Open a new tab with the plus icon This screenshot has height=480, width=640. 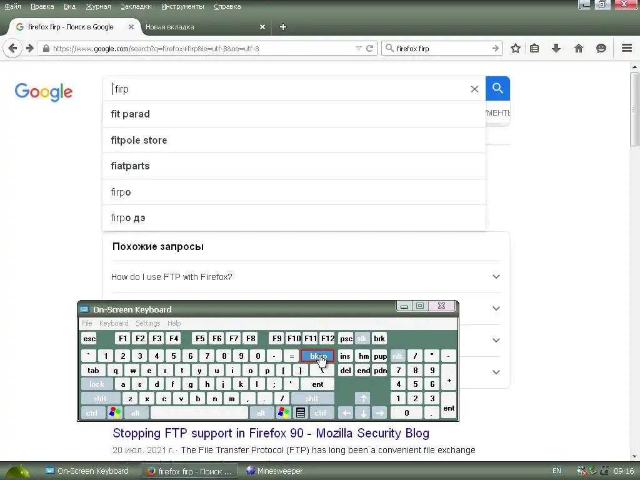click(283, 27)
